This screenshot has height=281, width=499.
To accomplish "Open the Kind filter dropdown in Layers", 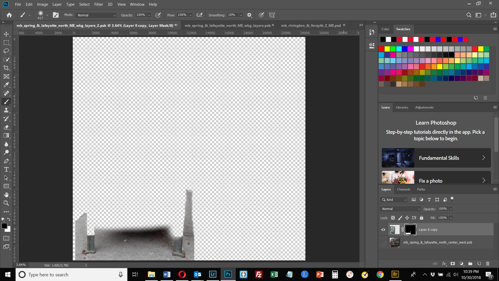I will point(394,200).
